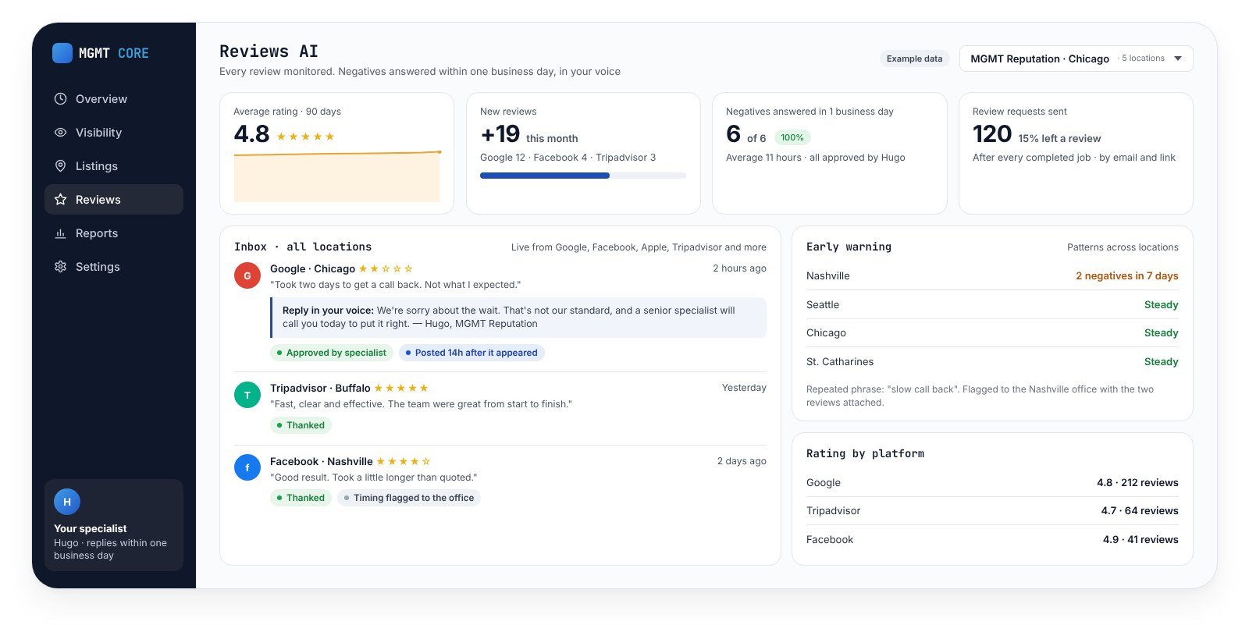Screen dimensions: 1249x625
Task: Click the average rating stars beside 4.8
Action: (x=305, y=137)
